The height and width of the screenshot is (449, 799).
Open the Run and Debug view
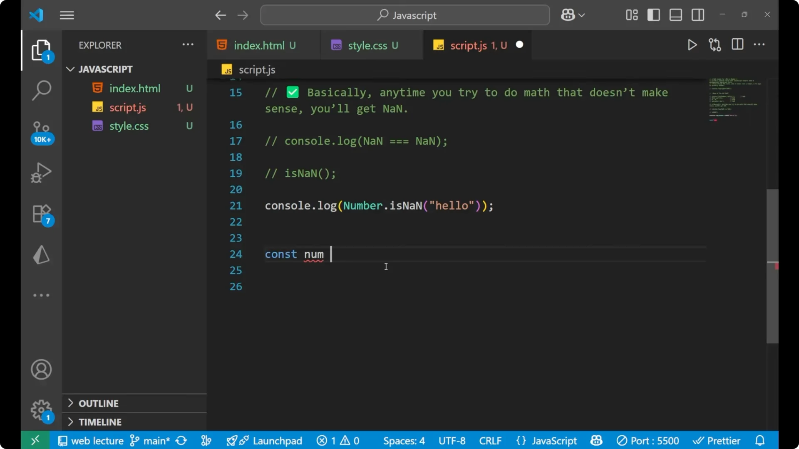pos(41,173)
